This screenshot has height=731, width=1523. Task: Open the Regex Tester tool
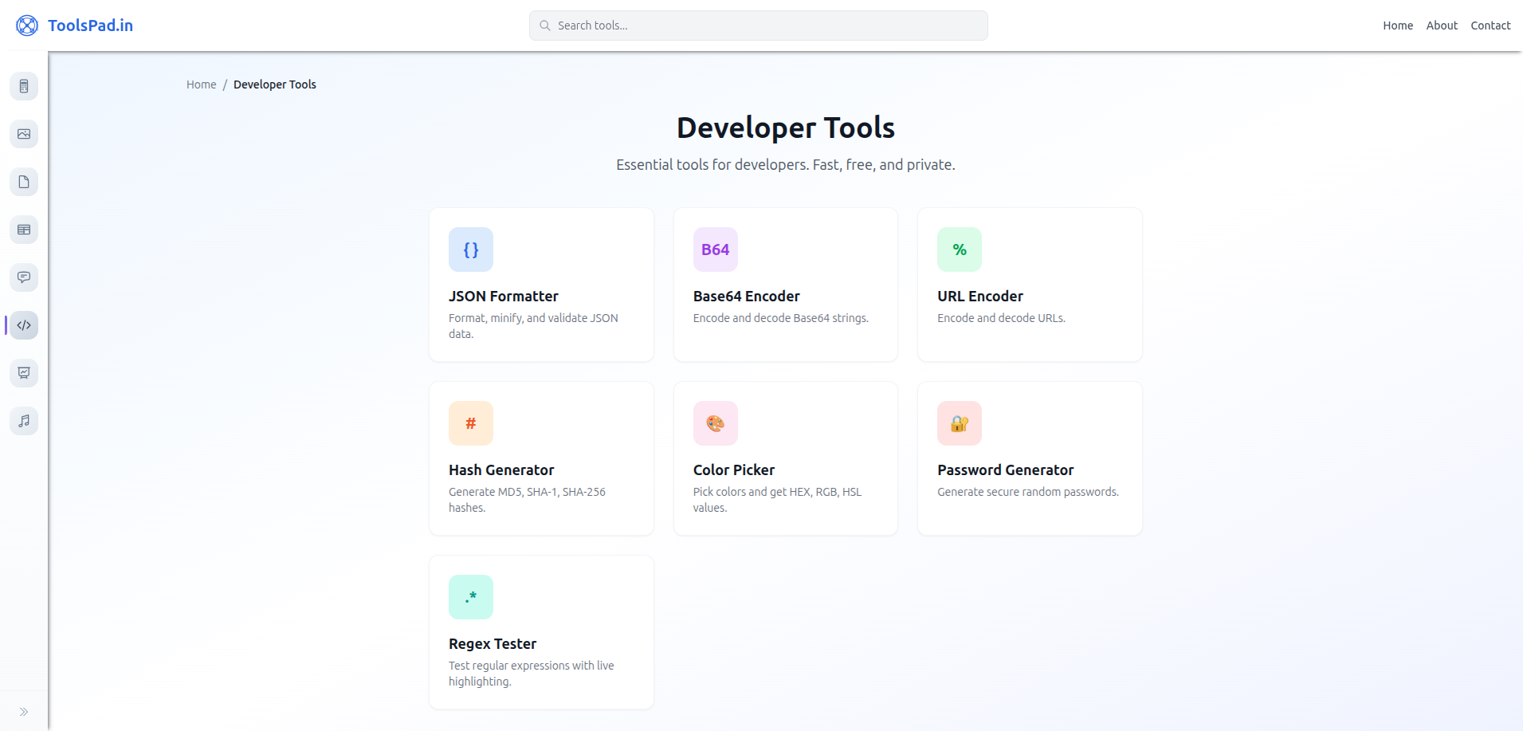point(541,631)
